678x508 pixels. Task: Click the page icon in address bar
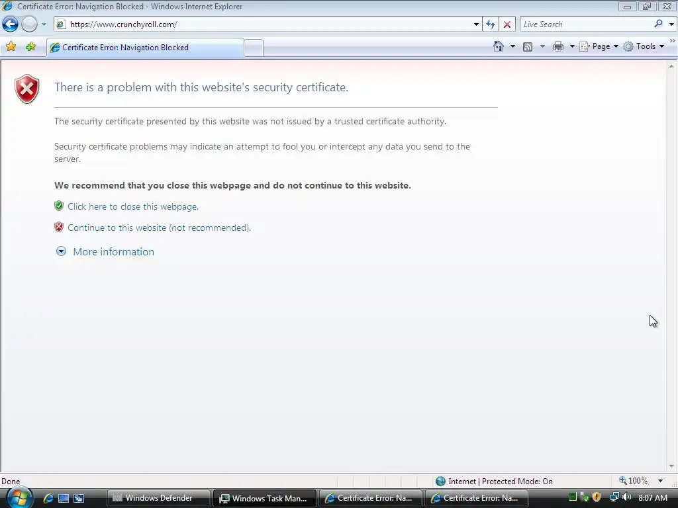coord(62,24)
